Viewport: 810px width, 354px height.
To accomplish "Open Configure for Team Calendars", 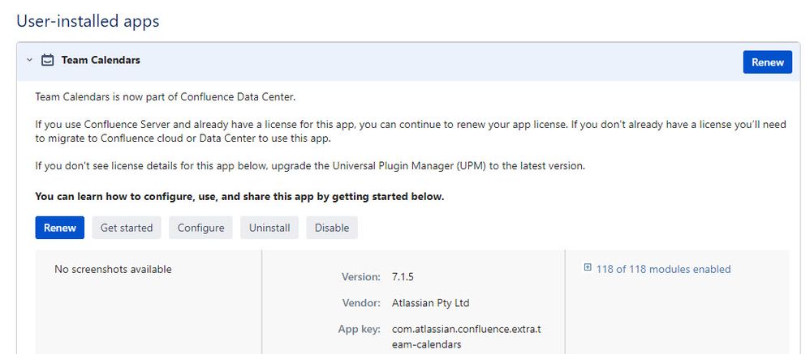I will tap(201, 228).
